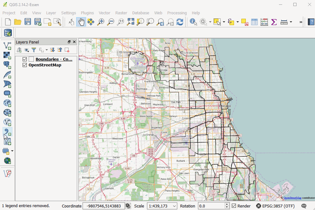Click the Add WFS Layer icon

pyautogui.click(x=7, y=122)
